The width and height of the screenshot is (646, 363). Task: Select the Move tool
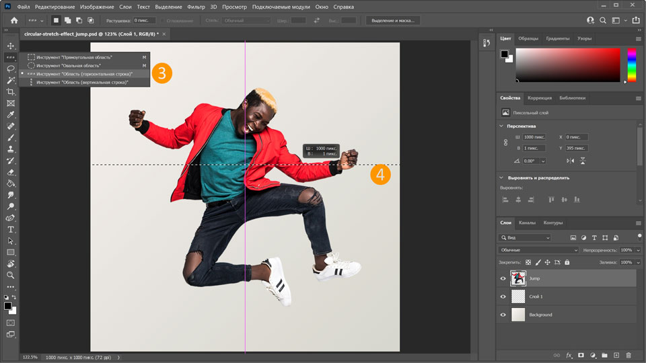coord(11,46)
